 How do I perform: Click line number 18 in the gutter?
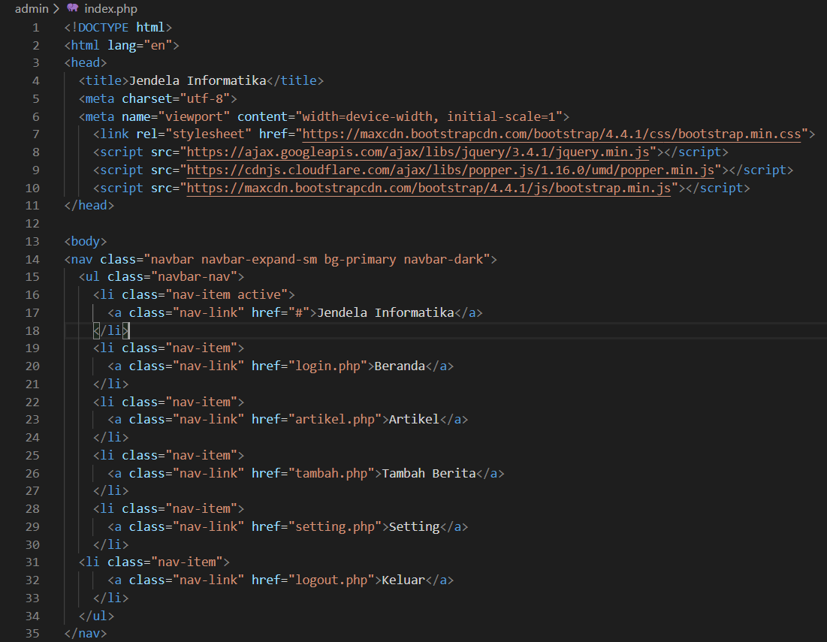click(x=32, y=330)
